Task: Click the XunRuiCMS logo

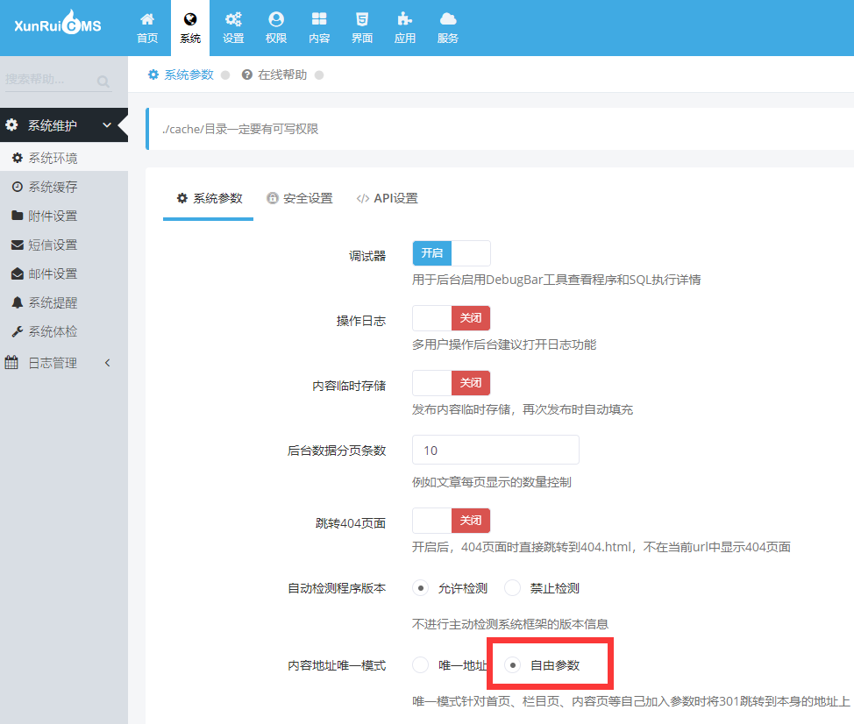Action: point(58,23)
